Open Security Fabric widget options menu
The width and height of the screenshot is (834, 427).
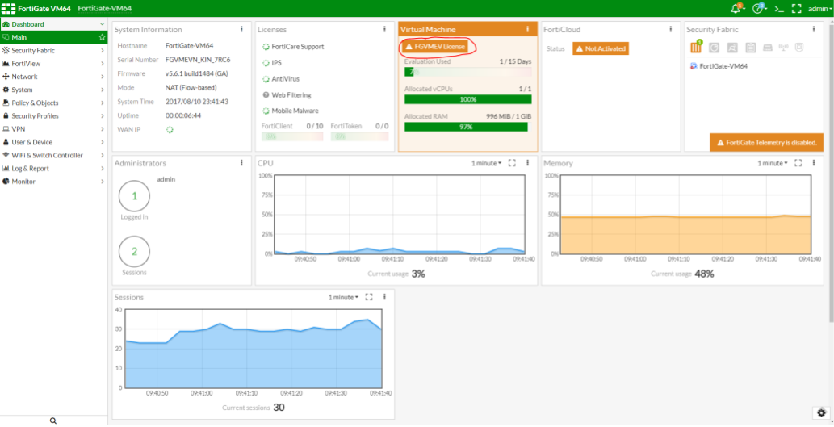814,29
